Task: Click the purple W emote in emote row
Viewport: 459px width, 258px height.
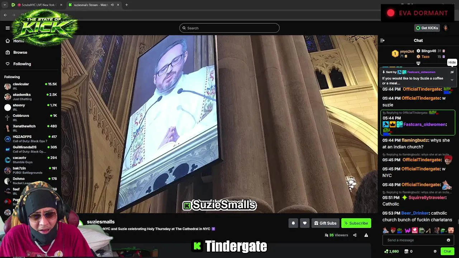Action: coord(407,230)
